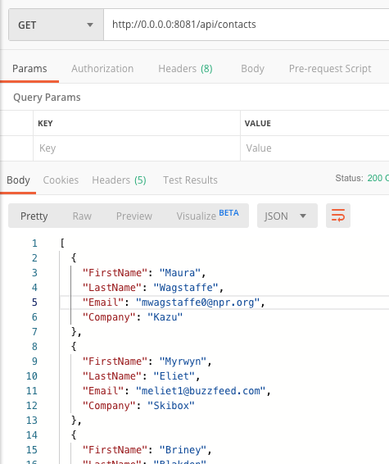
Task: Switch to the request Body tab
Action: tap(252, 69)
